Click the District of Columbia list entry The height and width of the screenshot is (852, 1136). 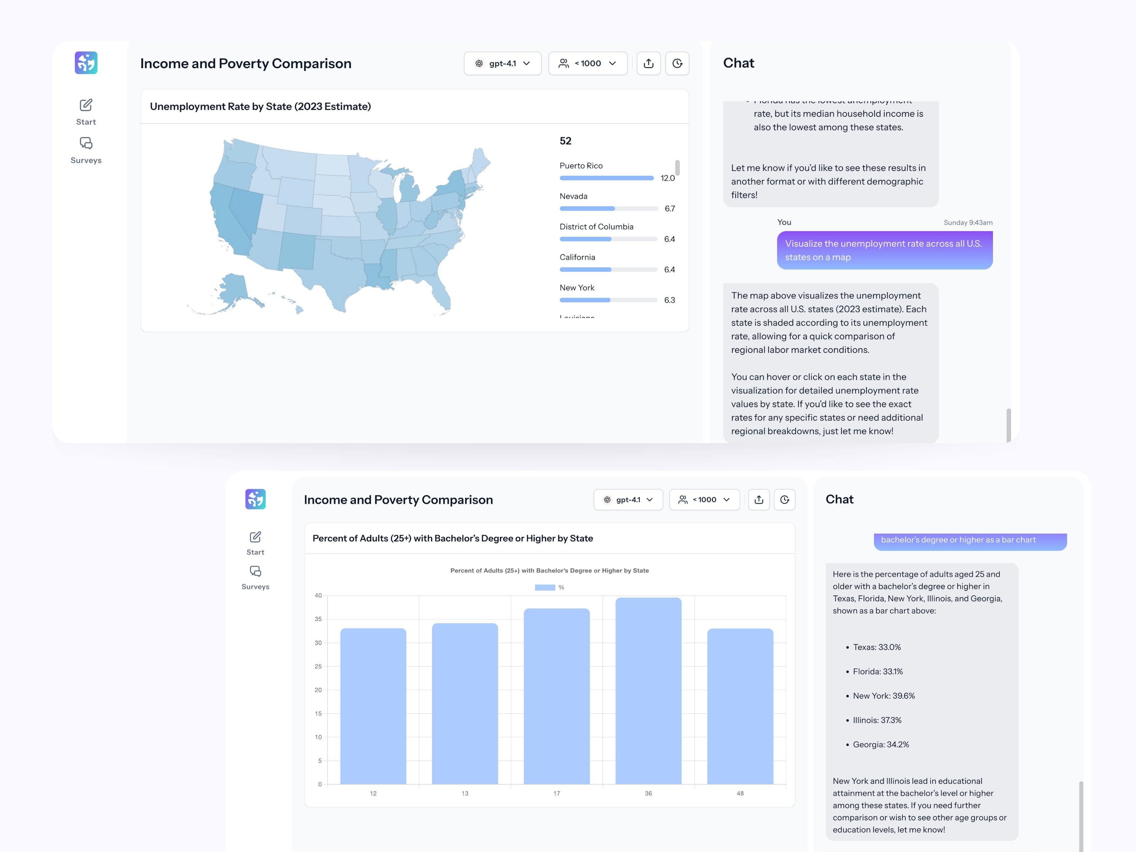(597, 226)
